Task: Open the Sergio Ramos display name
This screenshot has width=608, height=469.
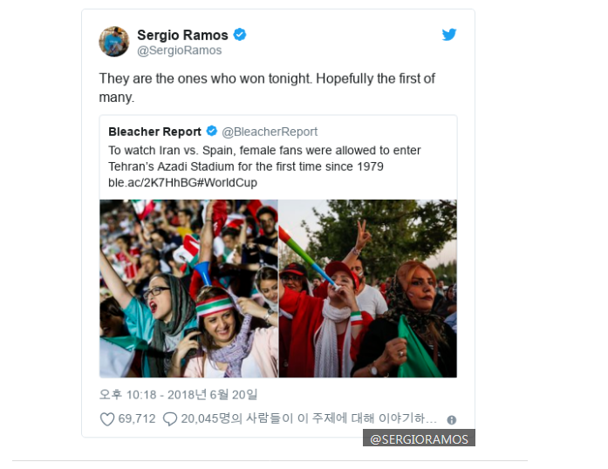Action: coord(182,35)
